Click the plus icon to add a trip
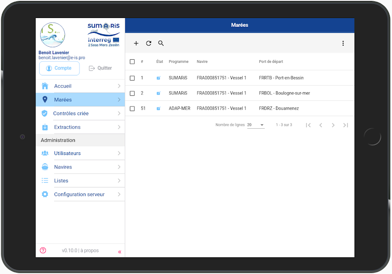 [136, 44]
